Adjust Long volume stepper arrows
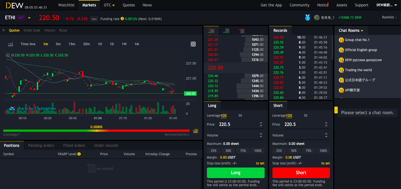This screenshot has width=401, height=189. (x=261, y=135)
